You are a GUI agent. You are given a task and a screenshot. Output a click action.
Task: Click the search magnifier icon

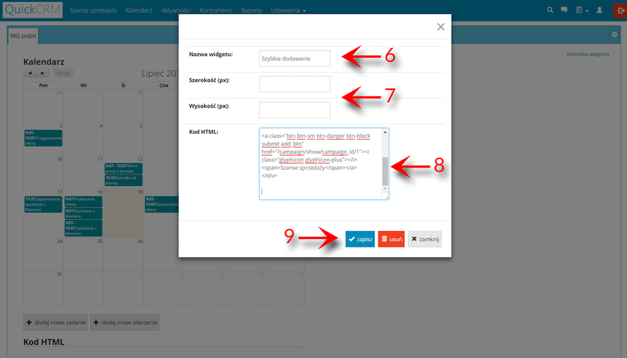(550, 10)
